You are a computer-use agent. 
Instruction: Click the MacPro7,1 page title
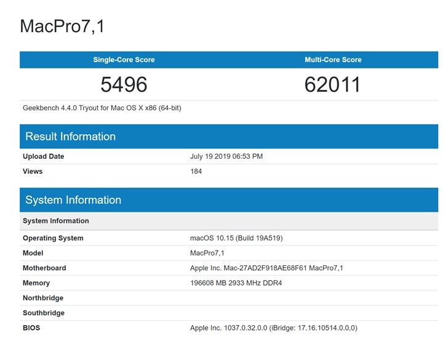click(x=62, y=26)
